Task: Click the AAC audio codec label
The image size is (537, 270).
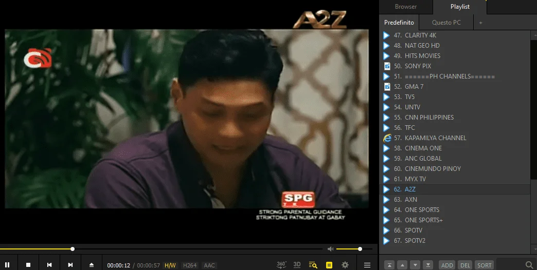Action: coord(209,265)
